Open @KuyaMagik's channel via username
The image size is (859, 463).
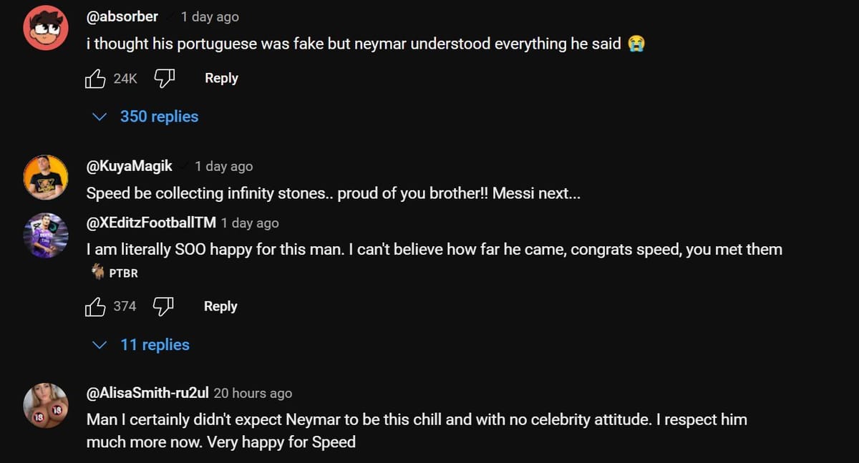point(129,165)
